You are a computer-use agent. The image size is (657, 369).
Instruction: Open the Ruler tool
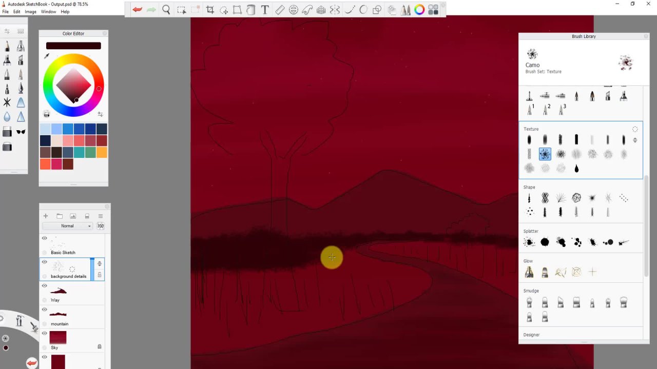point(280,9)
